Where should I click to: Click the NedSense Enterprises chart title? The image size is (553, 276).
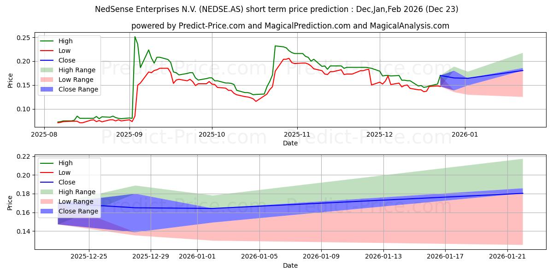point(276,9)
